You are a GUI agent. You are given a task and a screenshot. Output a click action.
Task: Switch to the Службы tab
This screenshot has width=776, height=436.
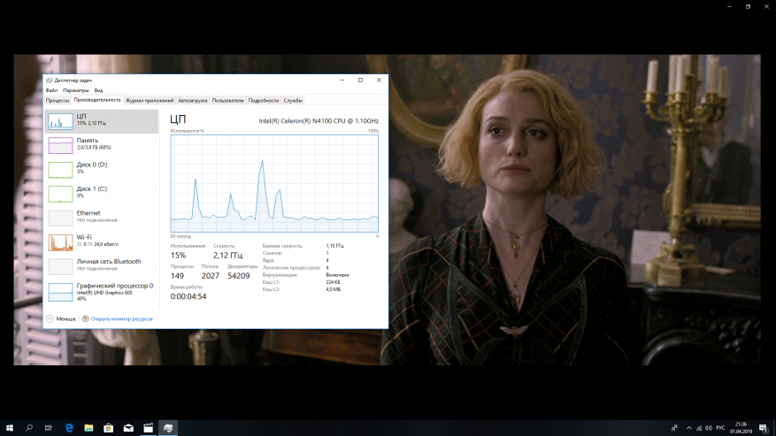click(x=293, y=101)
